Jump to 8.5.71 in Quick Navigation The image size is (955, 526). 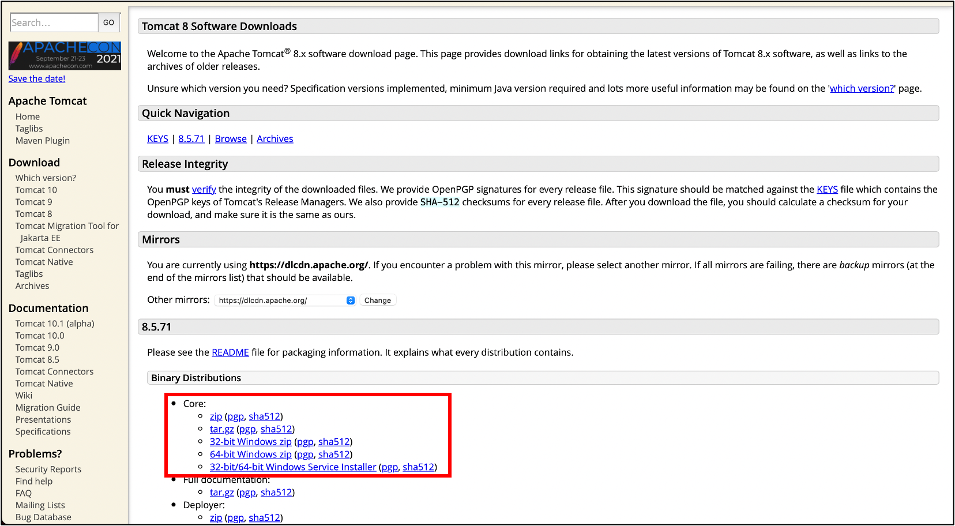pyautogui.click(x=191, y=139)
